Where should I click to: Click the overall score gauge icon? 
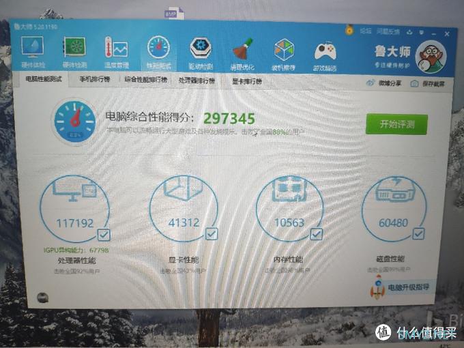[x=76, y=121]
